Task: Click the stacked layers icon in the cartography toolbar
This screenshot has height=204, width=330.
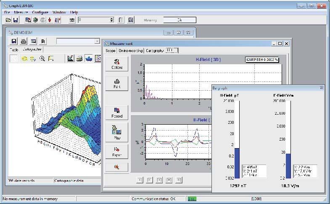Action: point(79,58)
